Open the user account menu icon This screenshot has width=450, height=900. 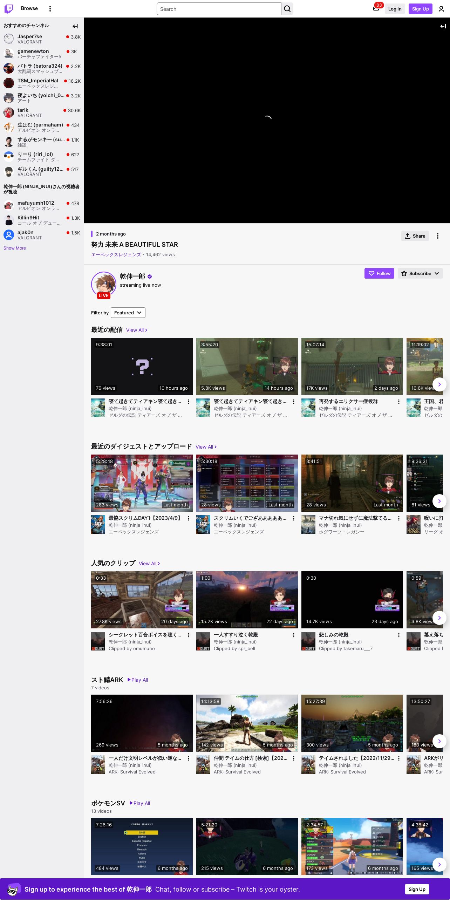pyautogui.click(x=441, y=9)
